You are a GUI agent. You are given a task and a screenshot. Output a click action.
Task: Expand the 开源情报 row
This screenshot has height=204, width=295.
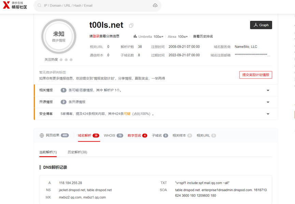pyautogui.click(x=268, y=102)
